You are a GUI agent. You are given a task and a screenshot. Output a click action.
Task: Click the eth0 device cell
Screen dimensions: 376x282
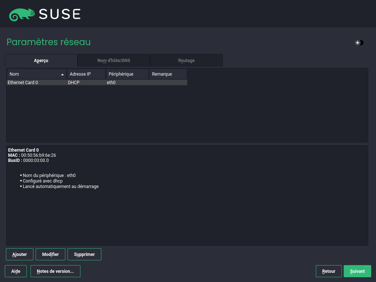coord(111,83)
